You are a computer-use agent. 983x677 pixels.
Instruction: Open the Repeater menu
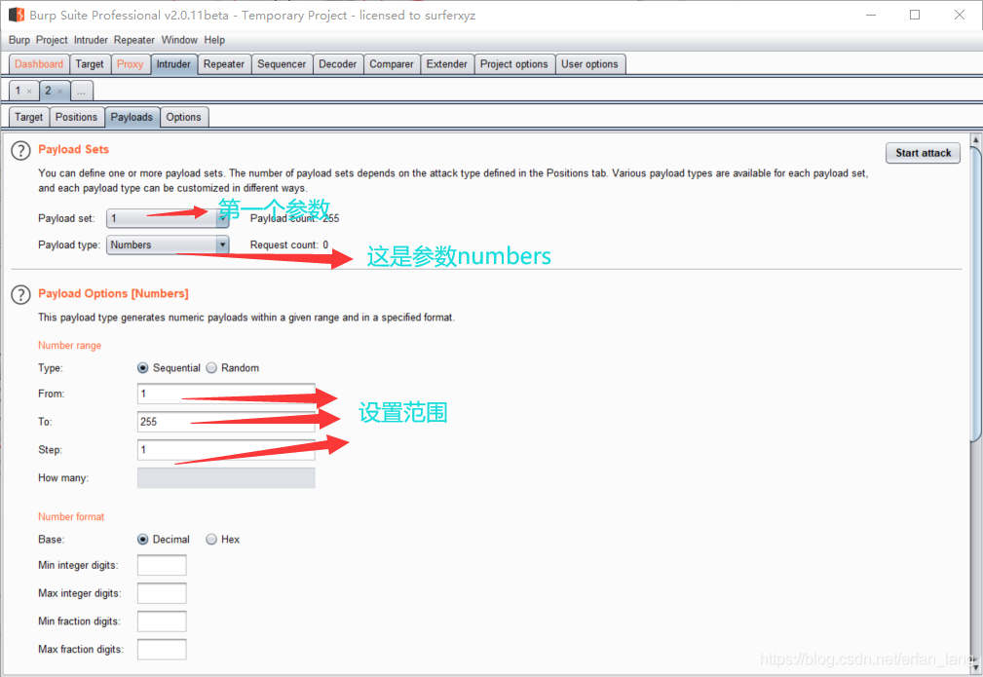(134, 40)
